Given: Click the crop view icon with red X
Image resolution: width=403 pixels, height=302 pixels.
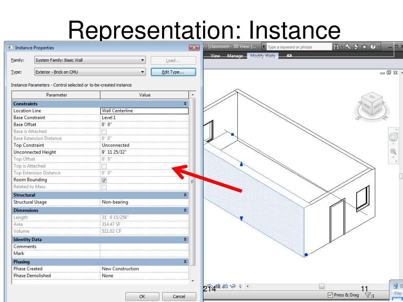Looking at the screenshot, I should pos(218,286).
